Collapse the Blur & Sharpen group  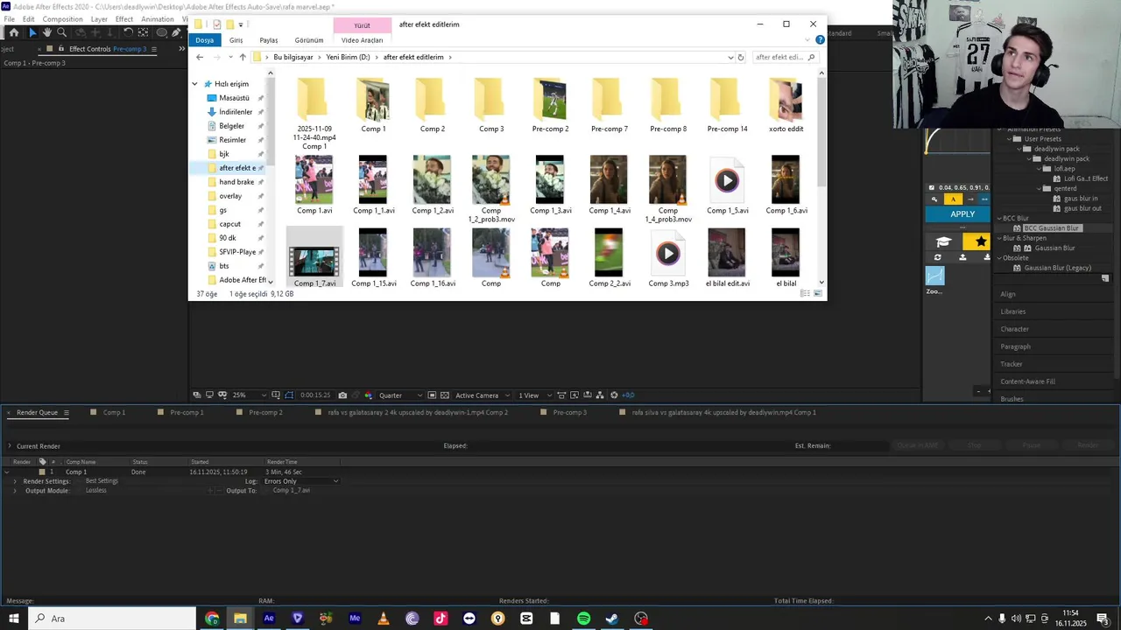pos(999,238)
